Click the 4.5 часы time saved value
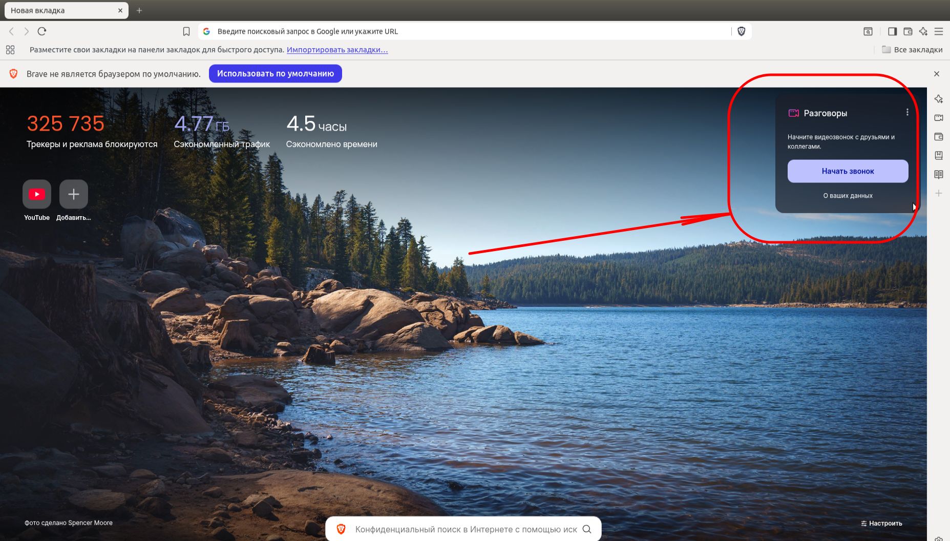 point(316,123)
